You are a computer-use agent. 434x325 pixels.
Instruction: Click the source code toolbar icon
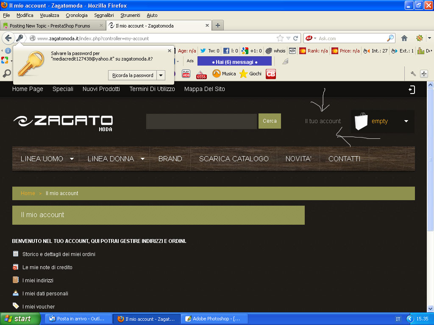coord(292,51)
